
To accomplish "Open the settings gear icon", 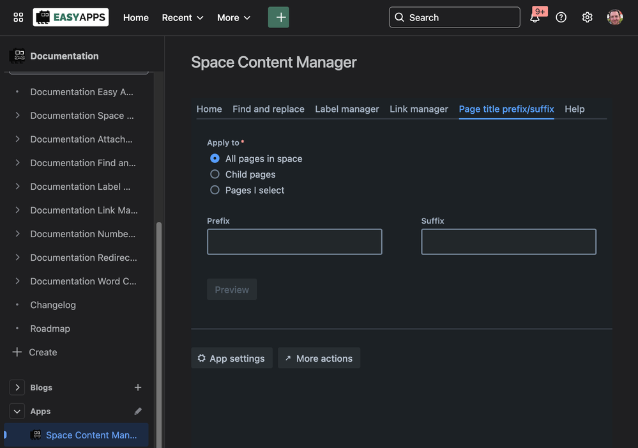I will click(x=587, y=17).
